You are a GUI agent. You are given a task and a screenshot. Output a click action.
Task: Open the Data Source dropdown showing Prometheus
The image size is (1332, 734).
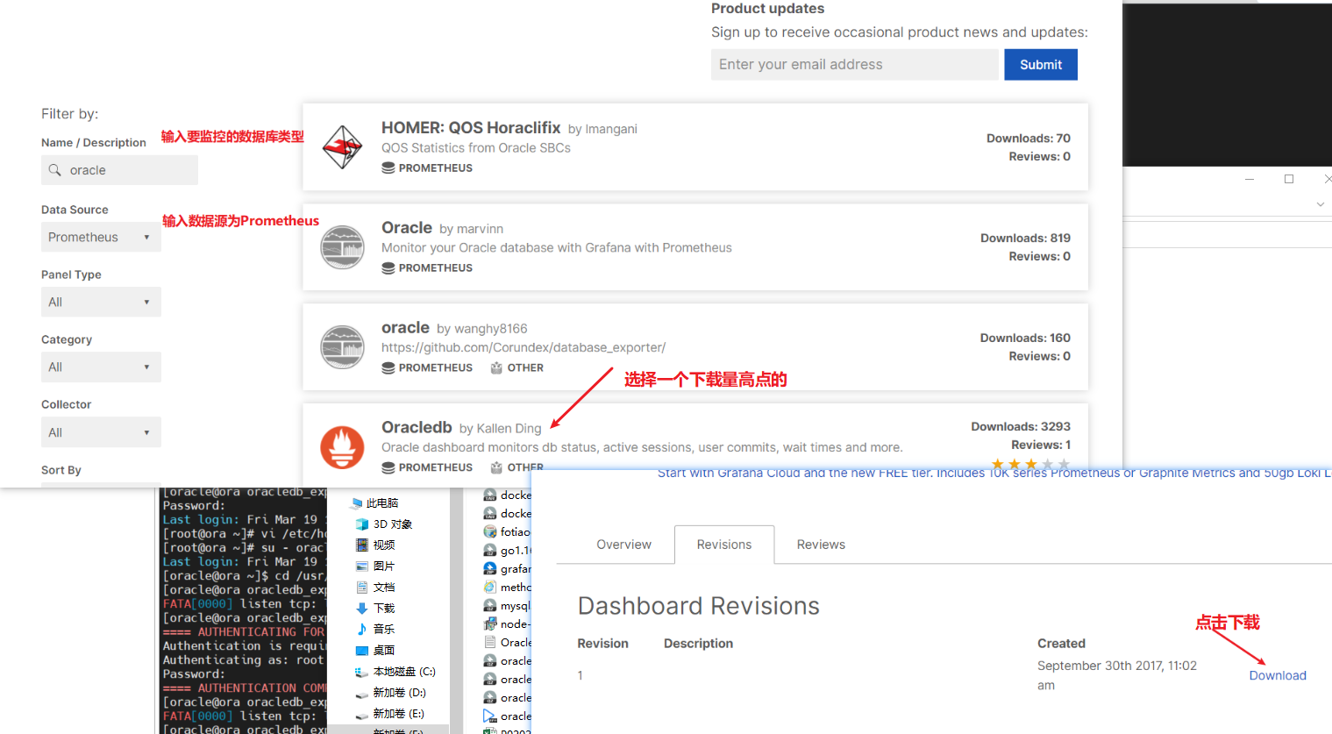pos(101,237)
